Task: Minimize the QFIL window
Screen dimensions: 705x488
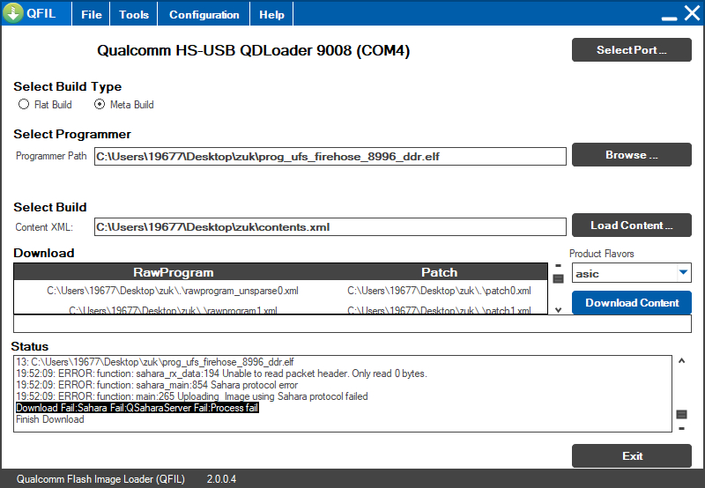Action: (x=669, y=18)
